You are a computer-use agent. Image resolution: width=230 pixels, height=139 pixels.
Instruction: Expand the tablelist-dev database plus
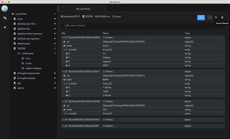55,29
